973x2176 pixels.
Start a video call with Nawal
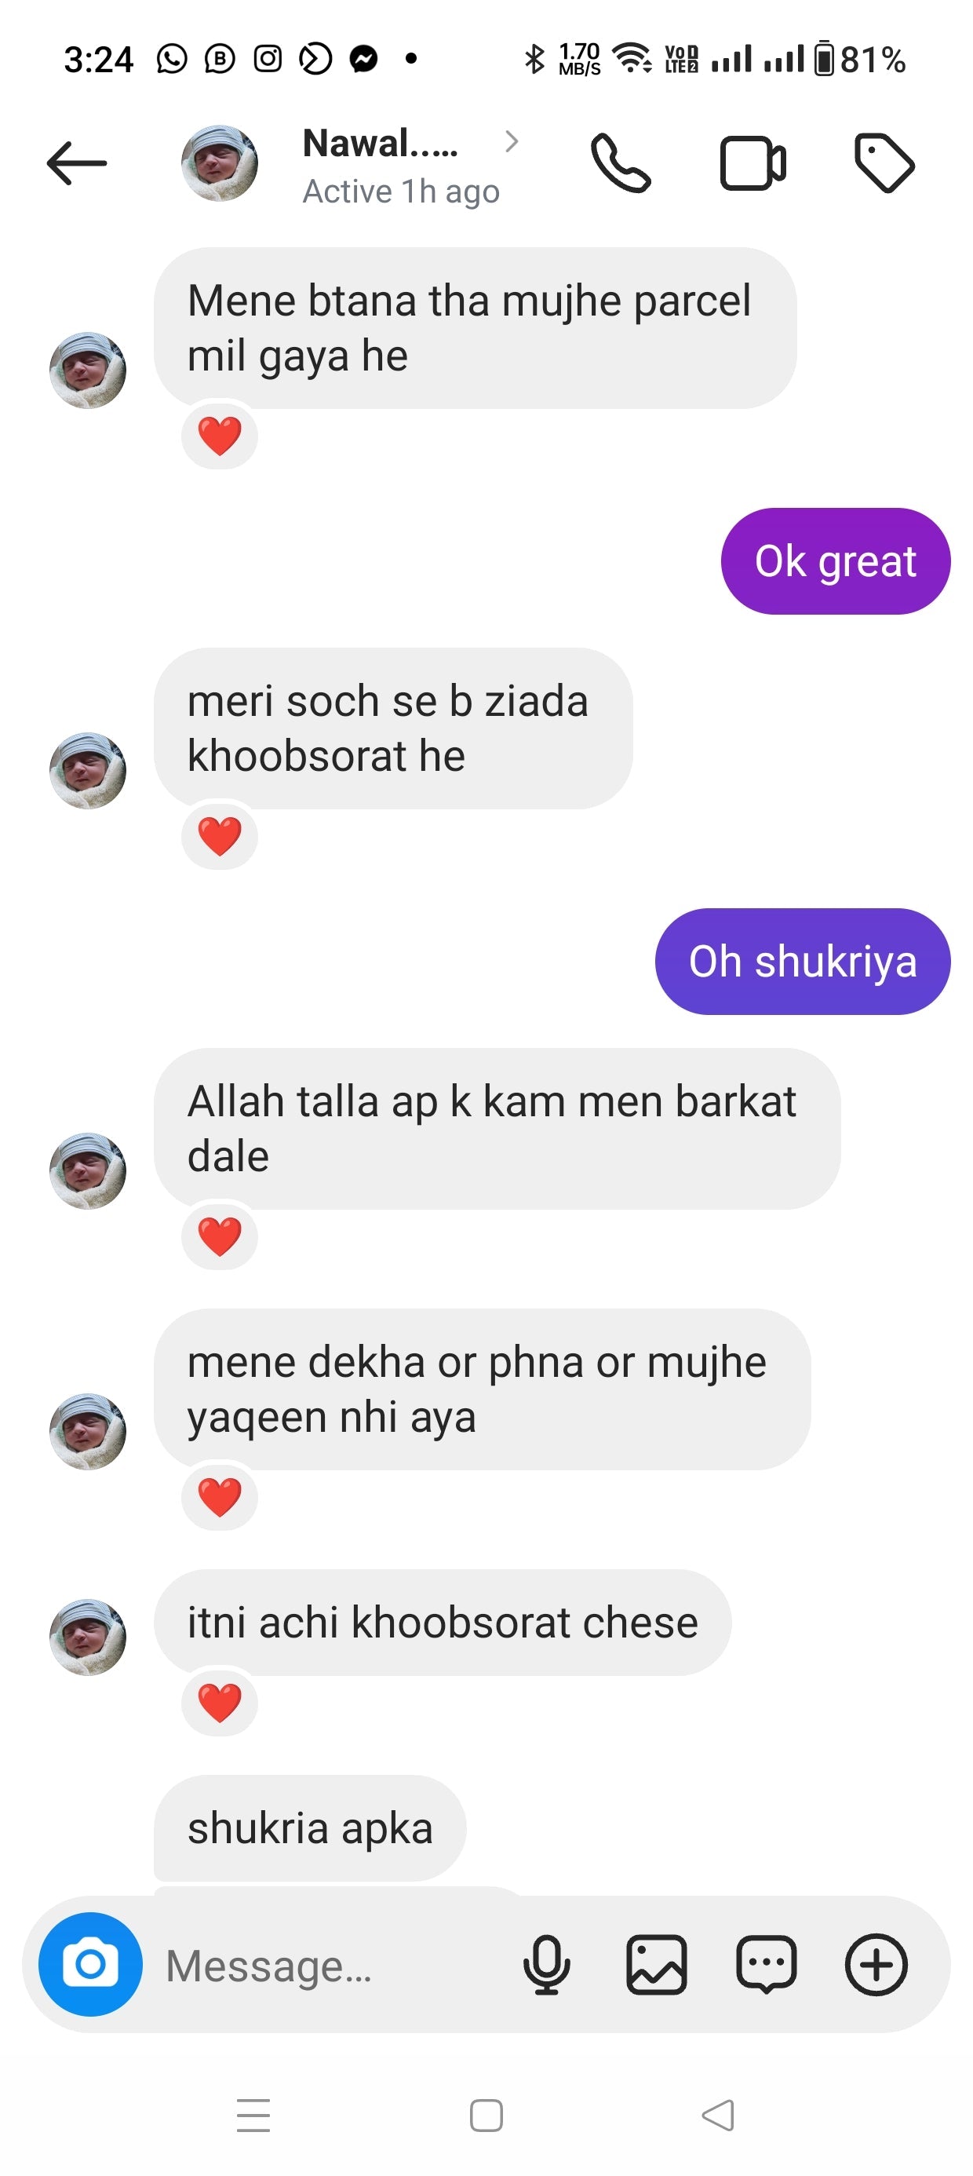[x=753, y=162]
